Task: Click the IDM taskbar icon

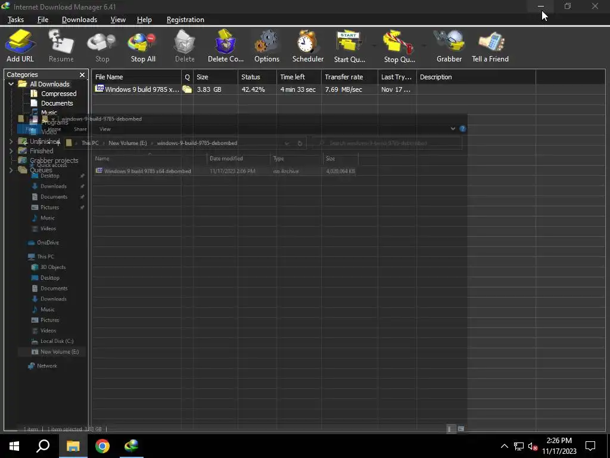Action: pos(132,446)
